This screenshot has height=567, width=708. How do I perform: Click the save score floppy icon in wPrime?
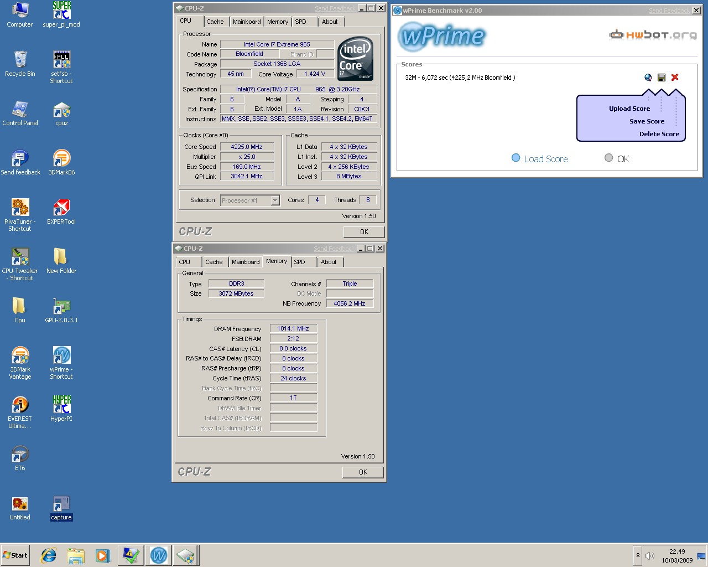[x=662, y=78]
